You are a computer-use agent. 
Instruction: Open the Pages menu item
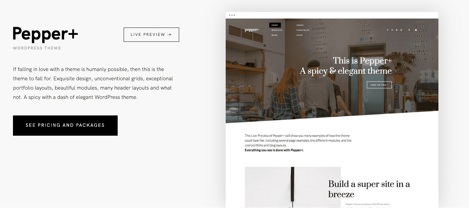(300, 25)
